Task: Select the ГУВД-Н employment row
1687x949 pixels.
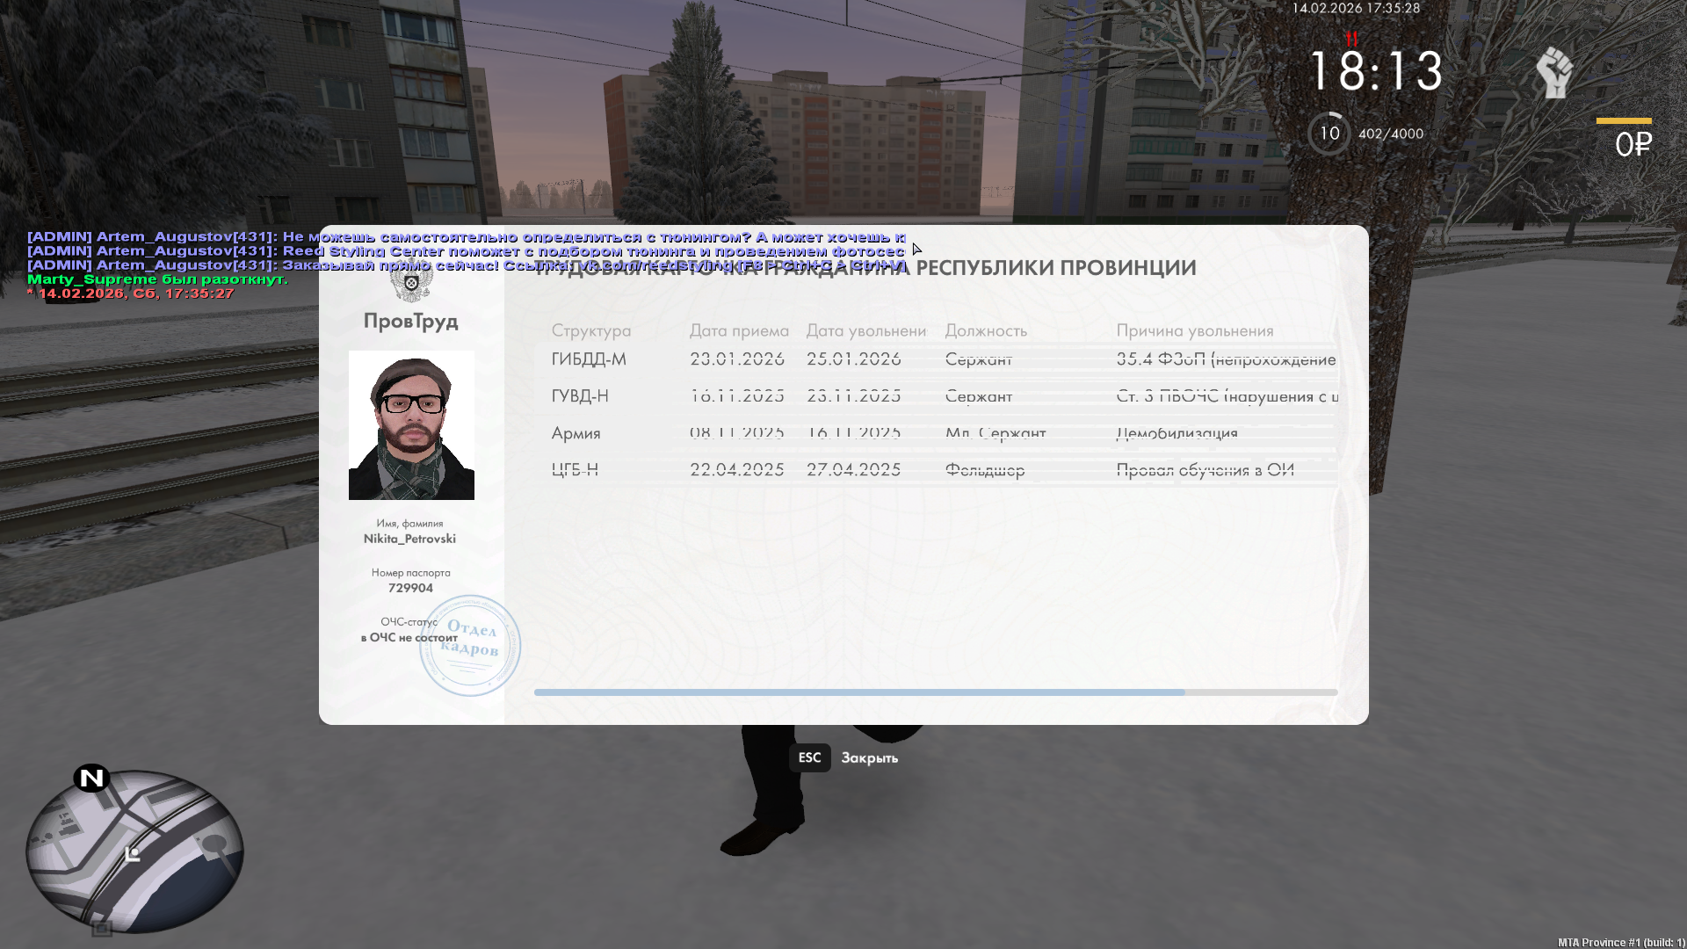Action: [x=580, y=396]
